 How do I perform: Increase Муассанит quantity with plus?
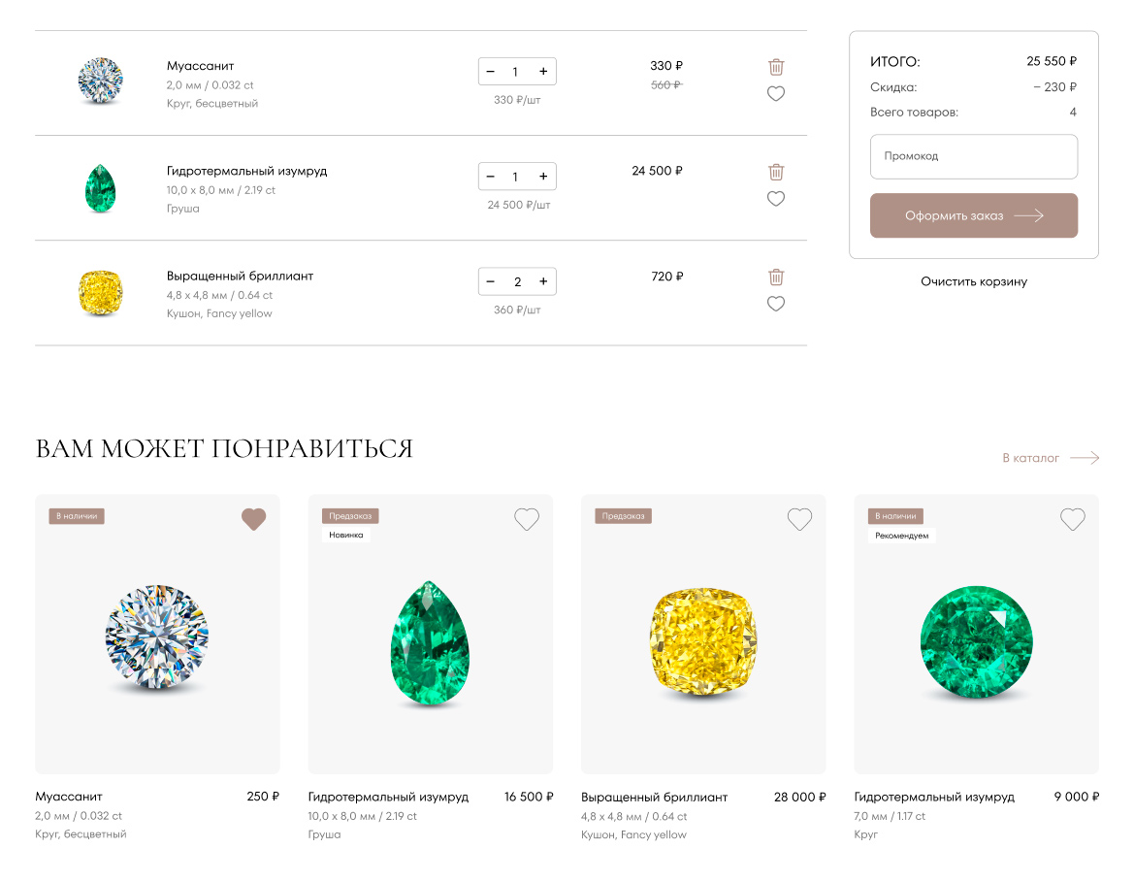point(543,72)
